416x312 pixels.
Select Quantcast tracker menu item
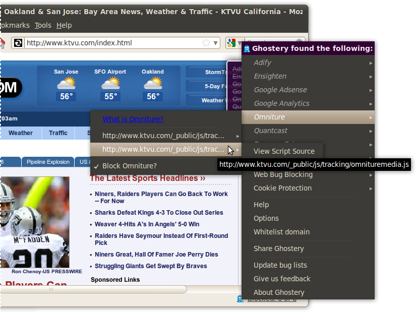308,131
